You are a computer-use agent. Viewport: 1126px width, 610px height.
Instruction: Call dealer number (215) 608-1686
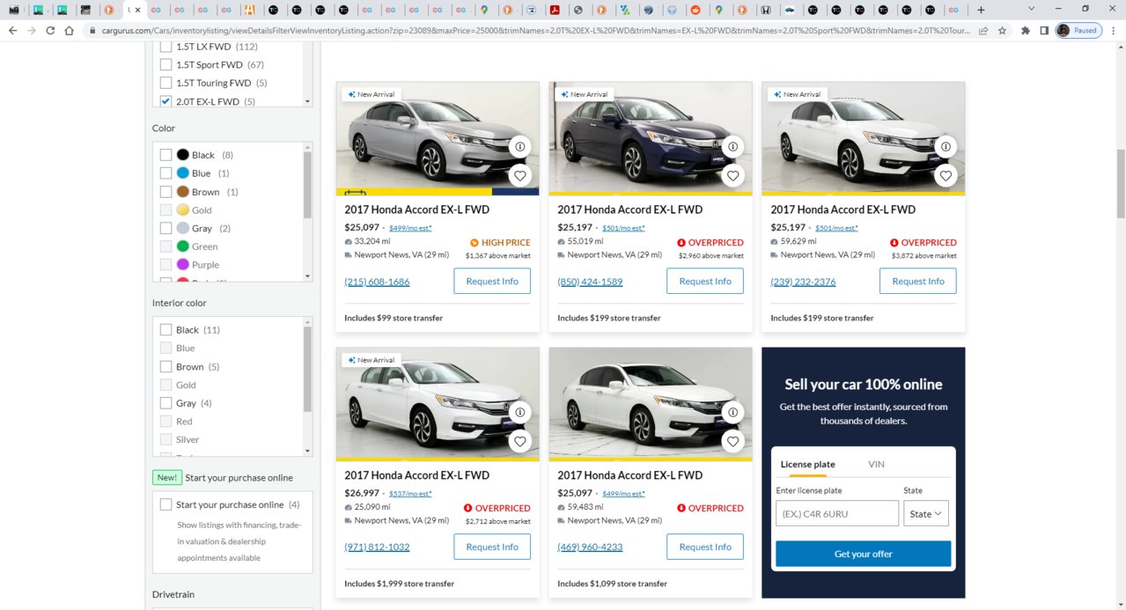click(377, 282)
